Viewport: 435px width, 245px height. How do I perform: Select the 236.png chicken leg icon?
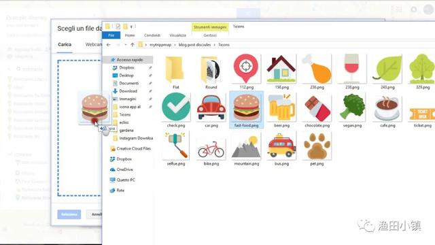pos(317,71)
